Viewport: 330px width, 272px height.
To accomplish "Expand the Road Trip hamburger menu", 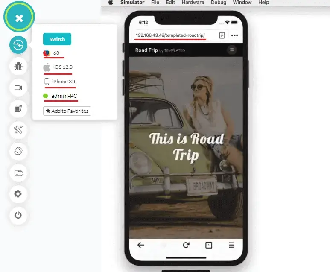I will coord(232,50).
